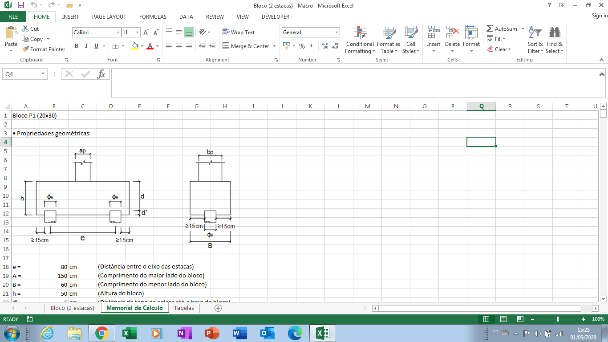Open the Font size dropdown
608x342 pixels.
tap(138, 33)
